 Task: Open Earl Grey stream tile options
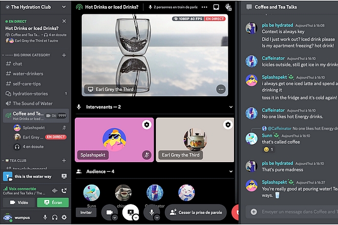click(x=221, y=89)
